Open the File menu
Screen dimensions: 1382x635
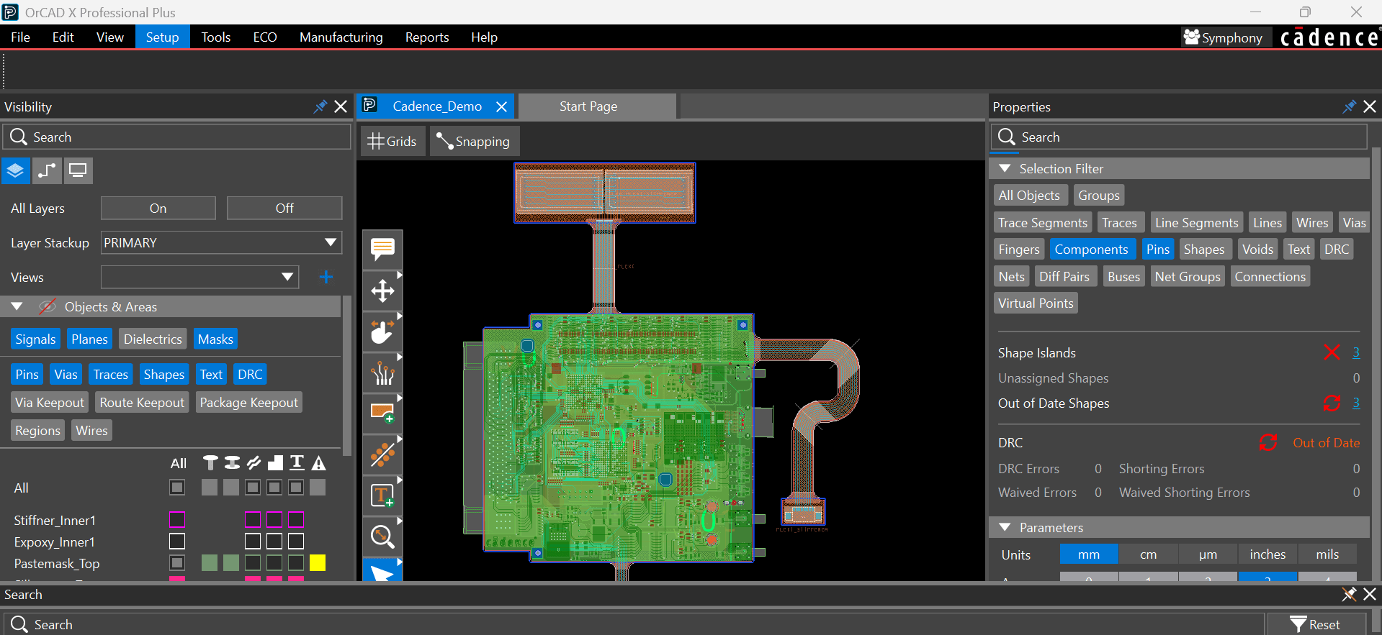(x=20, y=37)
